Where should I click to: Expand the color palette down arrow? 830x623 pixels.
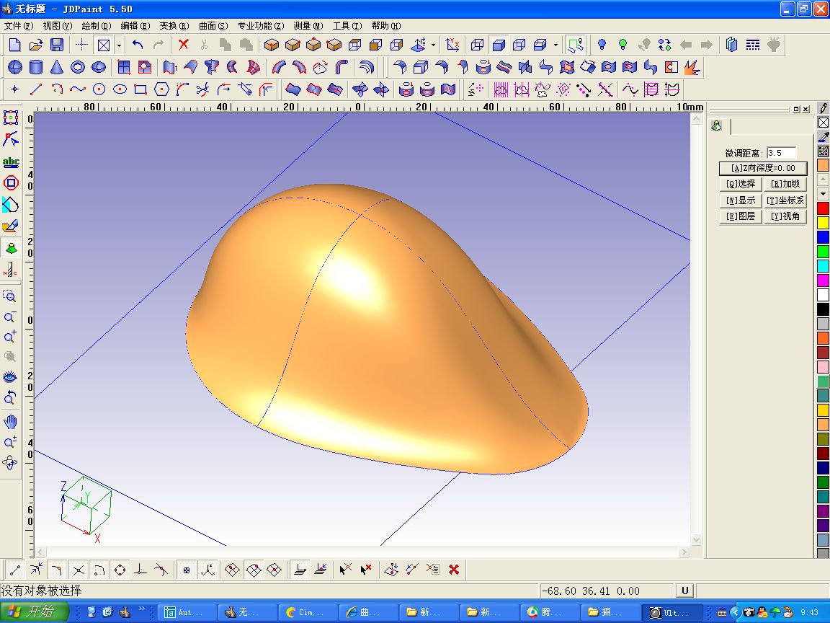[x=823, y=194]
